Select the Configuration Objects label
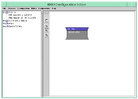The width and height of the screenshot is (138, 99). click(18, 21)
